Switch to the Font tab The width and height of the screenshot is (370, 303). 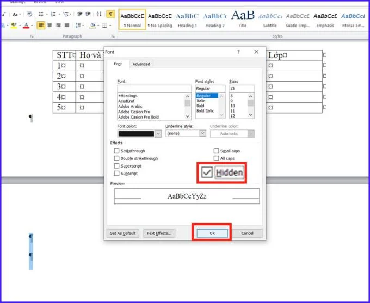click(x=118, y=64)
